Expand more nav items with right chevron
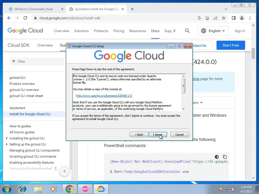Image resolution: width=259 pixels, height=194 pixels. click(175, 31)
